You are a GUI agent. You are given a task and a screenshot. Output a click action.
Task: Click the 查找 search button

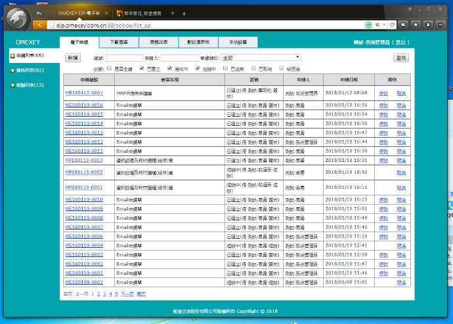tap(401, 58)
